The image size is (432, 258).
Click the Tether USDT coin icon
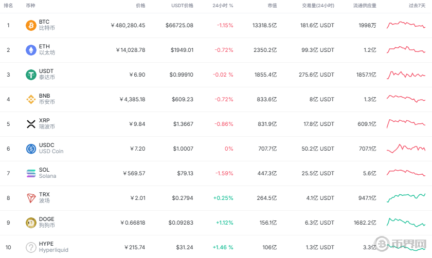[31, 75]
